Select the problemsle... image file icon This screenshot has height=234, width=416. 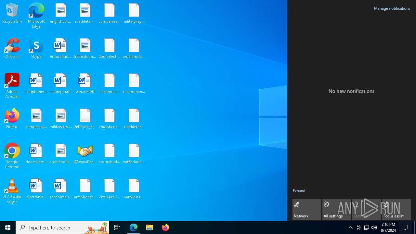tap(60, 154)
